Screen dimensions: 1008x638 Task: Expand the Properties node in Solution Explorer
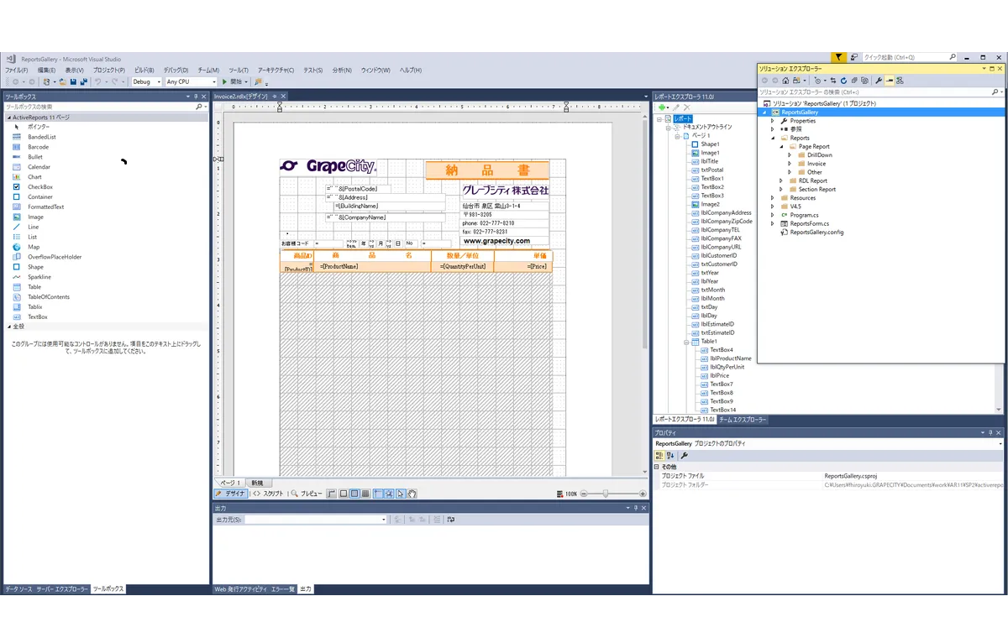pyautogui.click(x=773, y=121)
